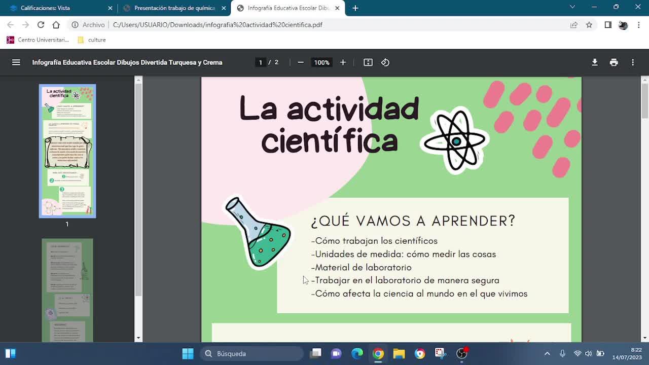Open the Centro Universitario bookmark
The width and height of the screenshot is (649, 365).
tap(38, 40)
